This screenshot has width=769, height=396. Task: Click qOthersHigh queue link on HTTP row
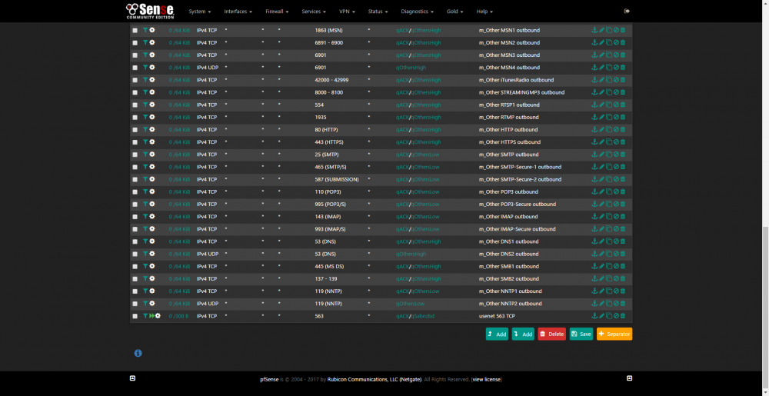(x=426, y=130)
